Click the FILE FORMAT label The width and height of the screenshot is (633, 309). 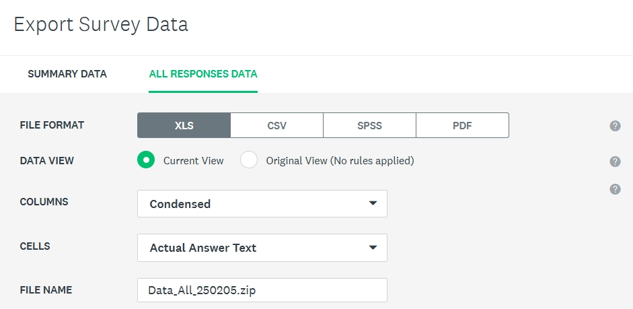coord(52,125)
